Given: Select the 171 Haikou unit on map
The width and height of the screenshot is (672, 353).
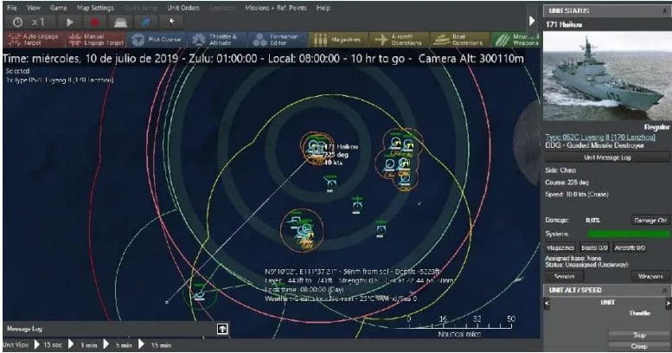Looking at the screenshot, I should 317,148.
